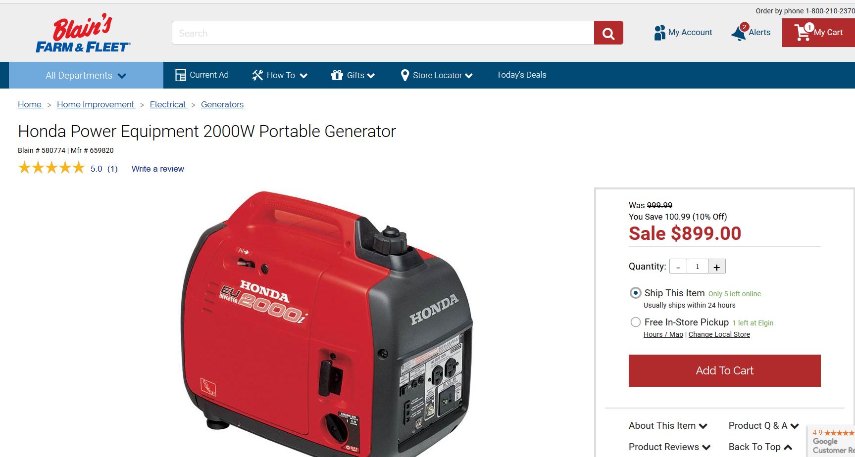Focus the Search input field
The width and height of the screenshot is (855, 457).
383,33
